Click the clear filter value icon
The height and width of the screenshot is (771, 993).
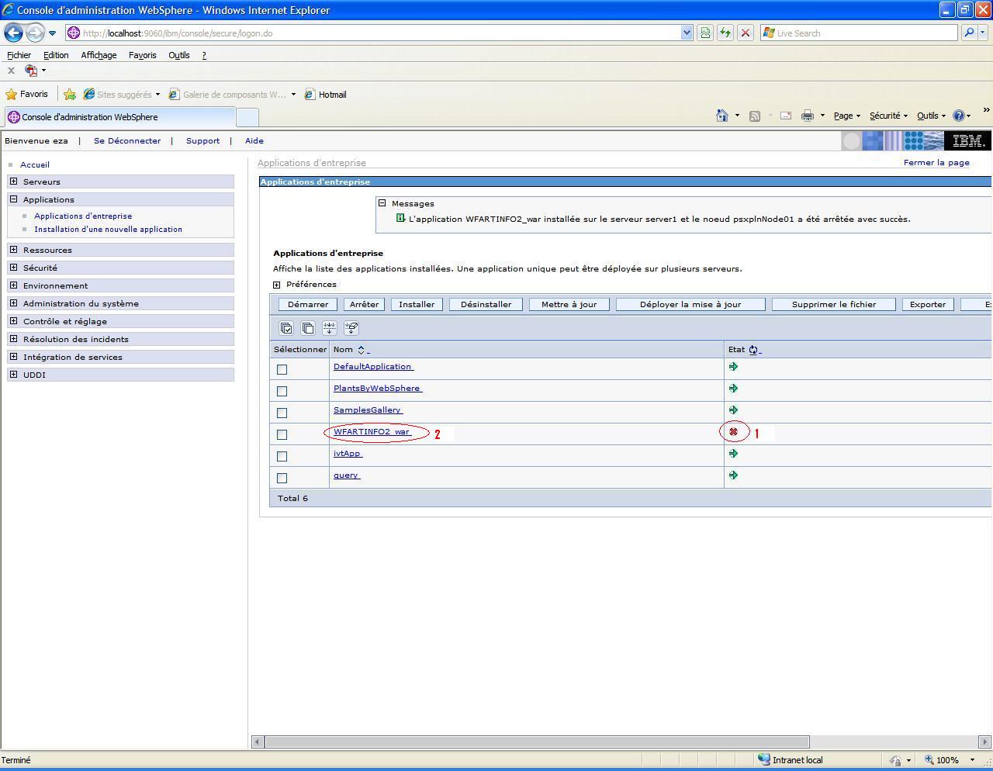coord(351,328)
